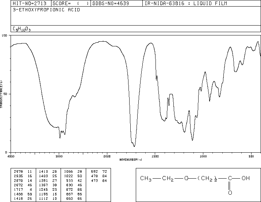Select peak value 1367 in table

43,185
